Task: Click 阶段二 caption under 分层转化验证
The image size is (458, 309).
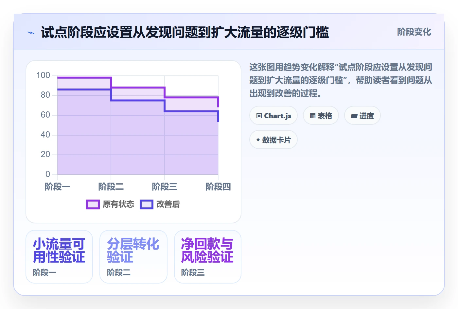Action: coord(119,272)
